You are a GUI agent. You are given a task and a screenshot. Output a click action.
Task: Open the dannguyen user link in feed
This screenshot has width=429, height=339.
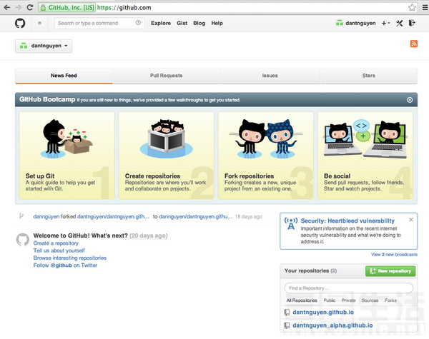pyautogui.click(x=46, y=216)
